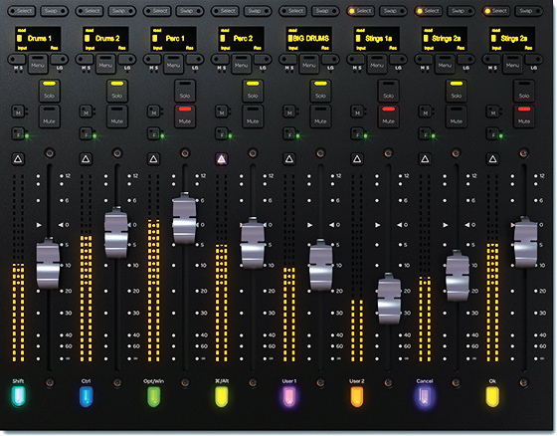Hit the blue Ctrl modifier key
The image size is (557, 436).
pyautogui.click(x=86, y=396)
